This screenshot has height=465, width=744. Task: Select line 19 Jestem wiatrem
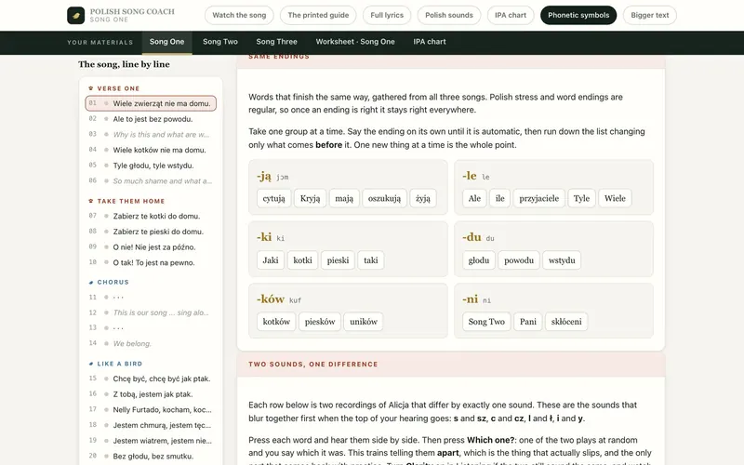151,440
